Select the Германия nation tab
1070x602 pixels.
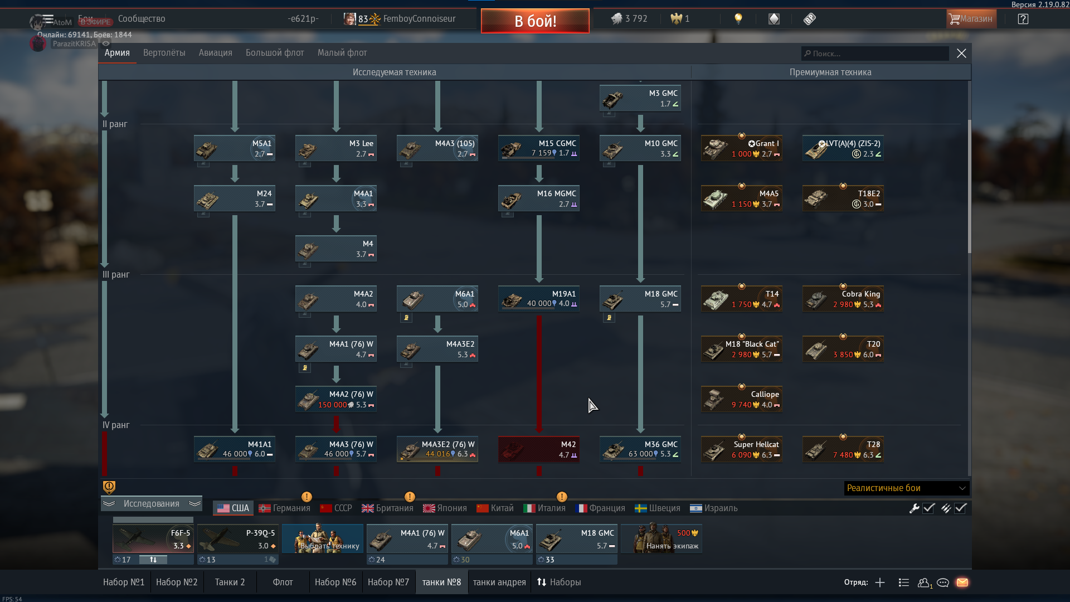(x=284, y=508)
